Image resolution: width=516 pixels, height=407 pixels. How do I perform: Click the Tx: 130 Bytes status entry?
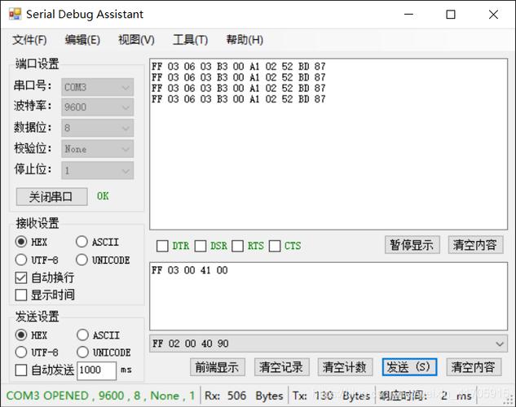(x=332, y=396)
